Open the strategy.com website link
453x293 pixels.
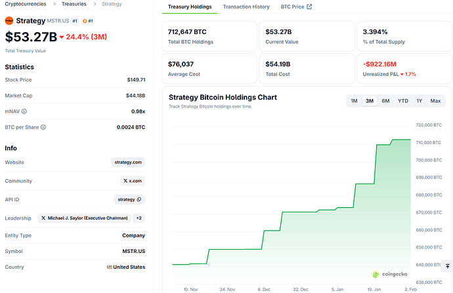coord(128,162)
